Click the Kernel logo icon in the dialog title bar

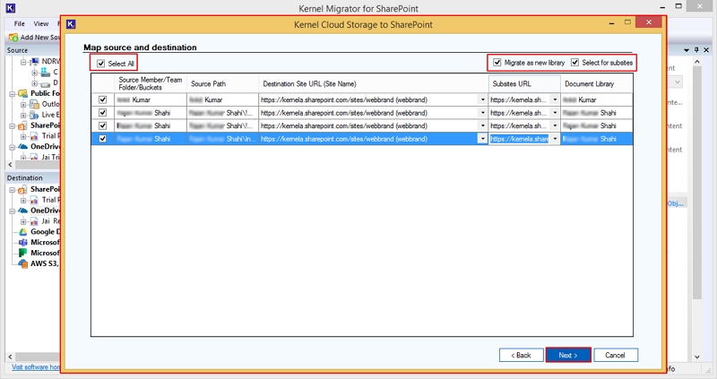pyautogui.click(x=71, y=24)
